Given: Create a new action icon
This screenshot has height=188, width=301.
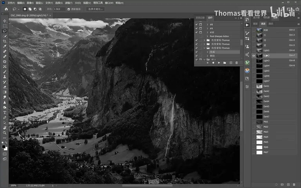Looking at the screenshot, I should click(x=231, y=63).
